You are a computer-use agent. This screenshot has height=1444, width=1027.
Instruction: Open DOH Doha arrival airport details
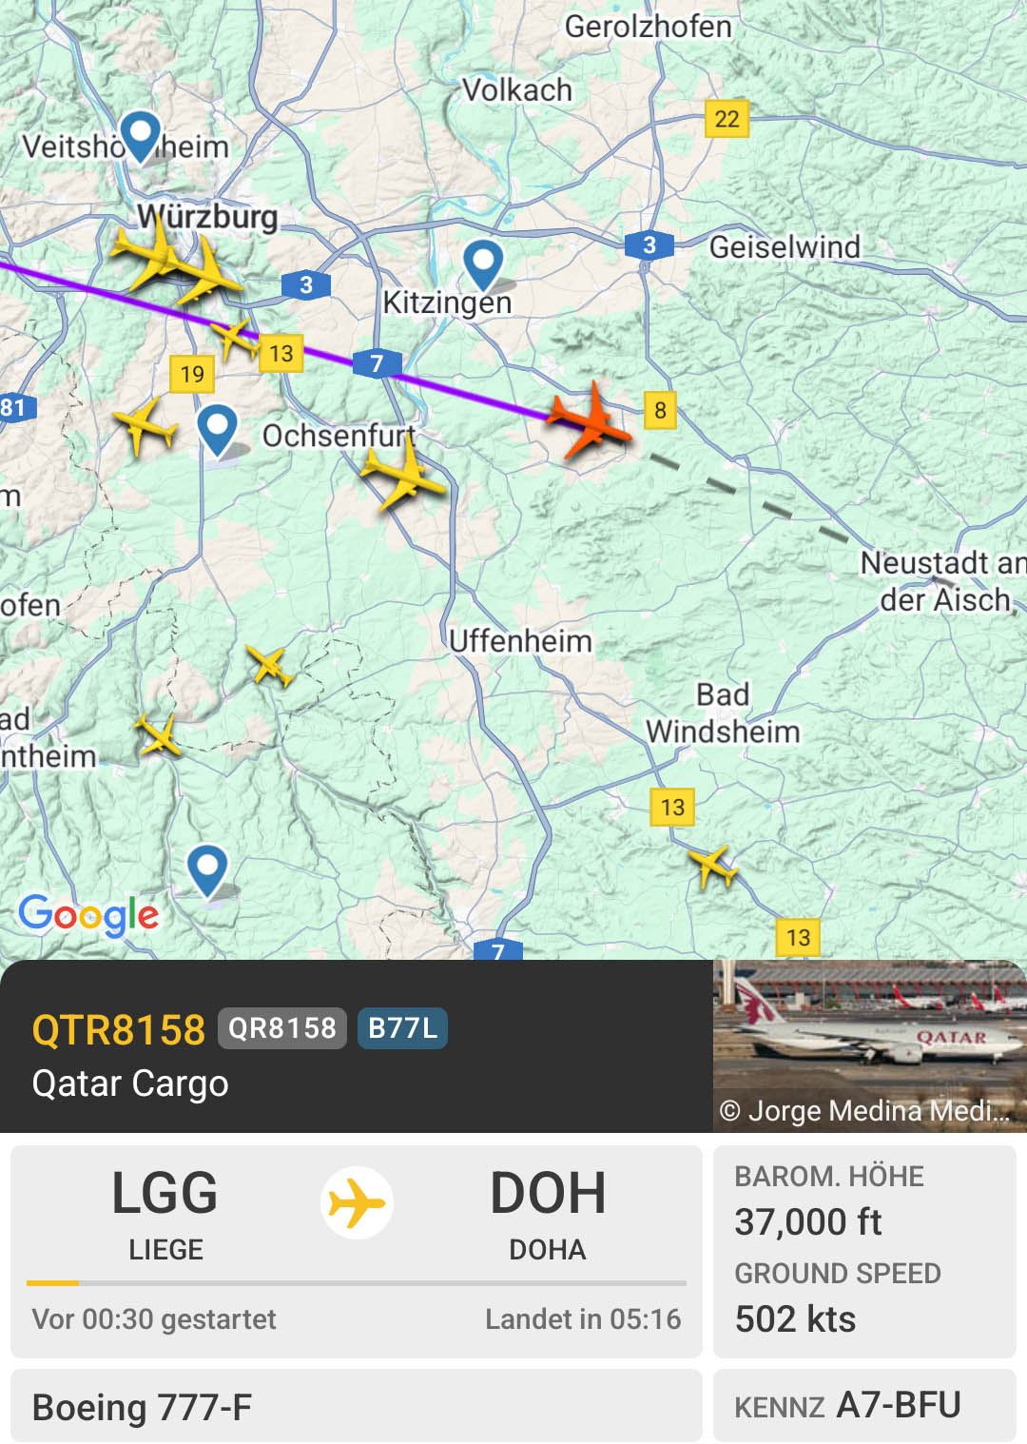[x=548, y=1214]
